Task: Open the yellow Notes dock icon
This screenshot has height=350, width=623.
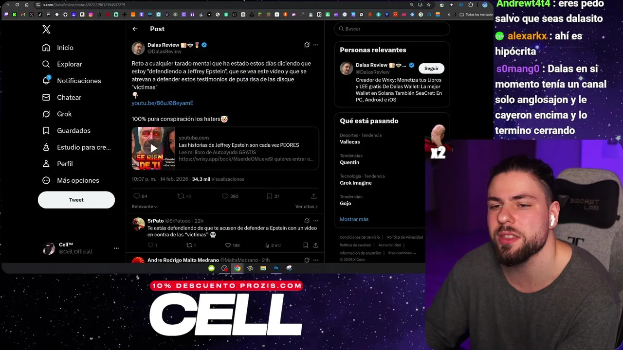Action: coord(263,268)
